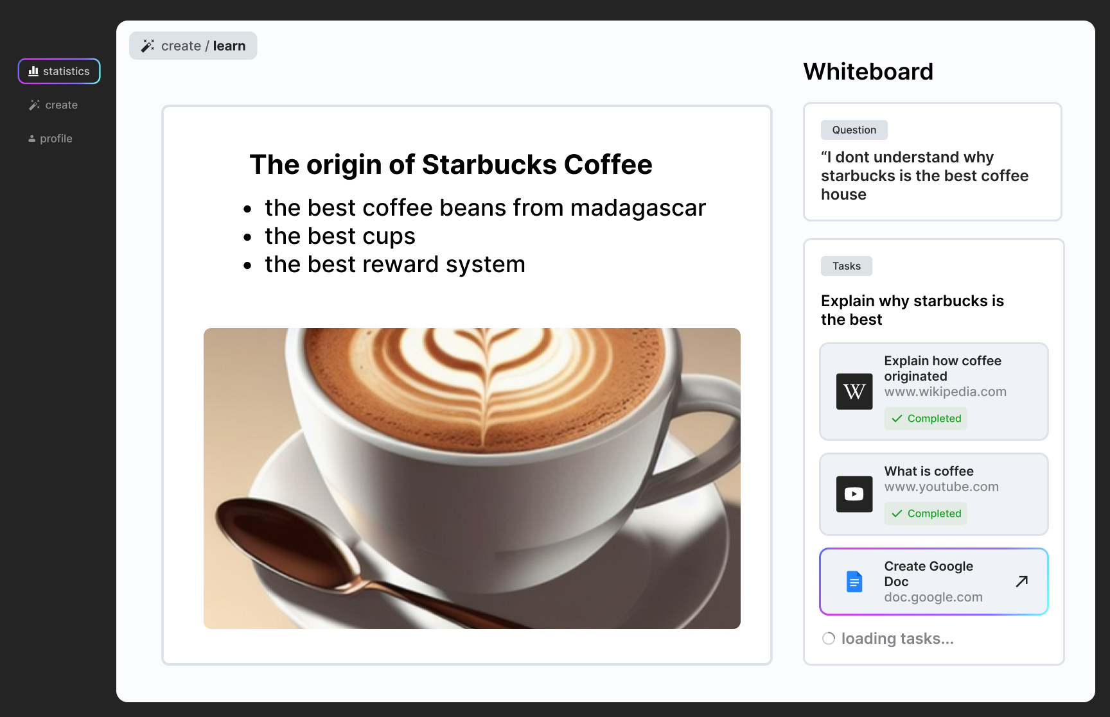
Task: Click the Whiteboard heading
Action: point(868,71)
